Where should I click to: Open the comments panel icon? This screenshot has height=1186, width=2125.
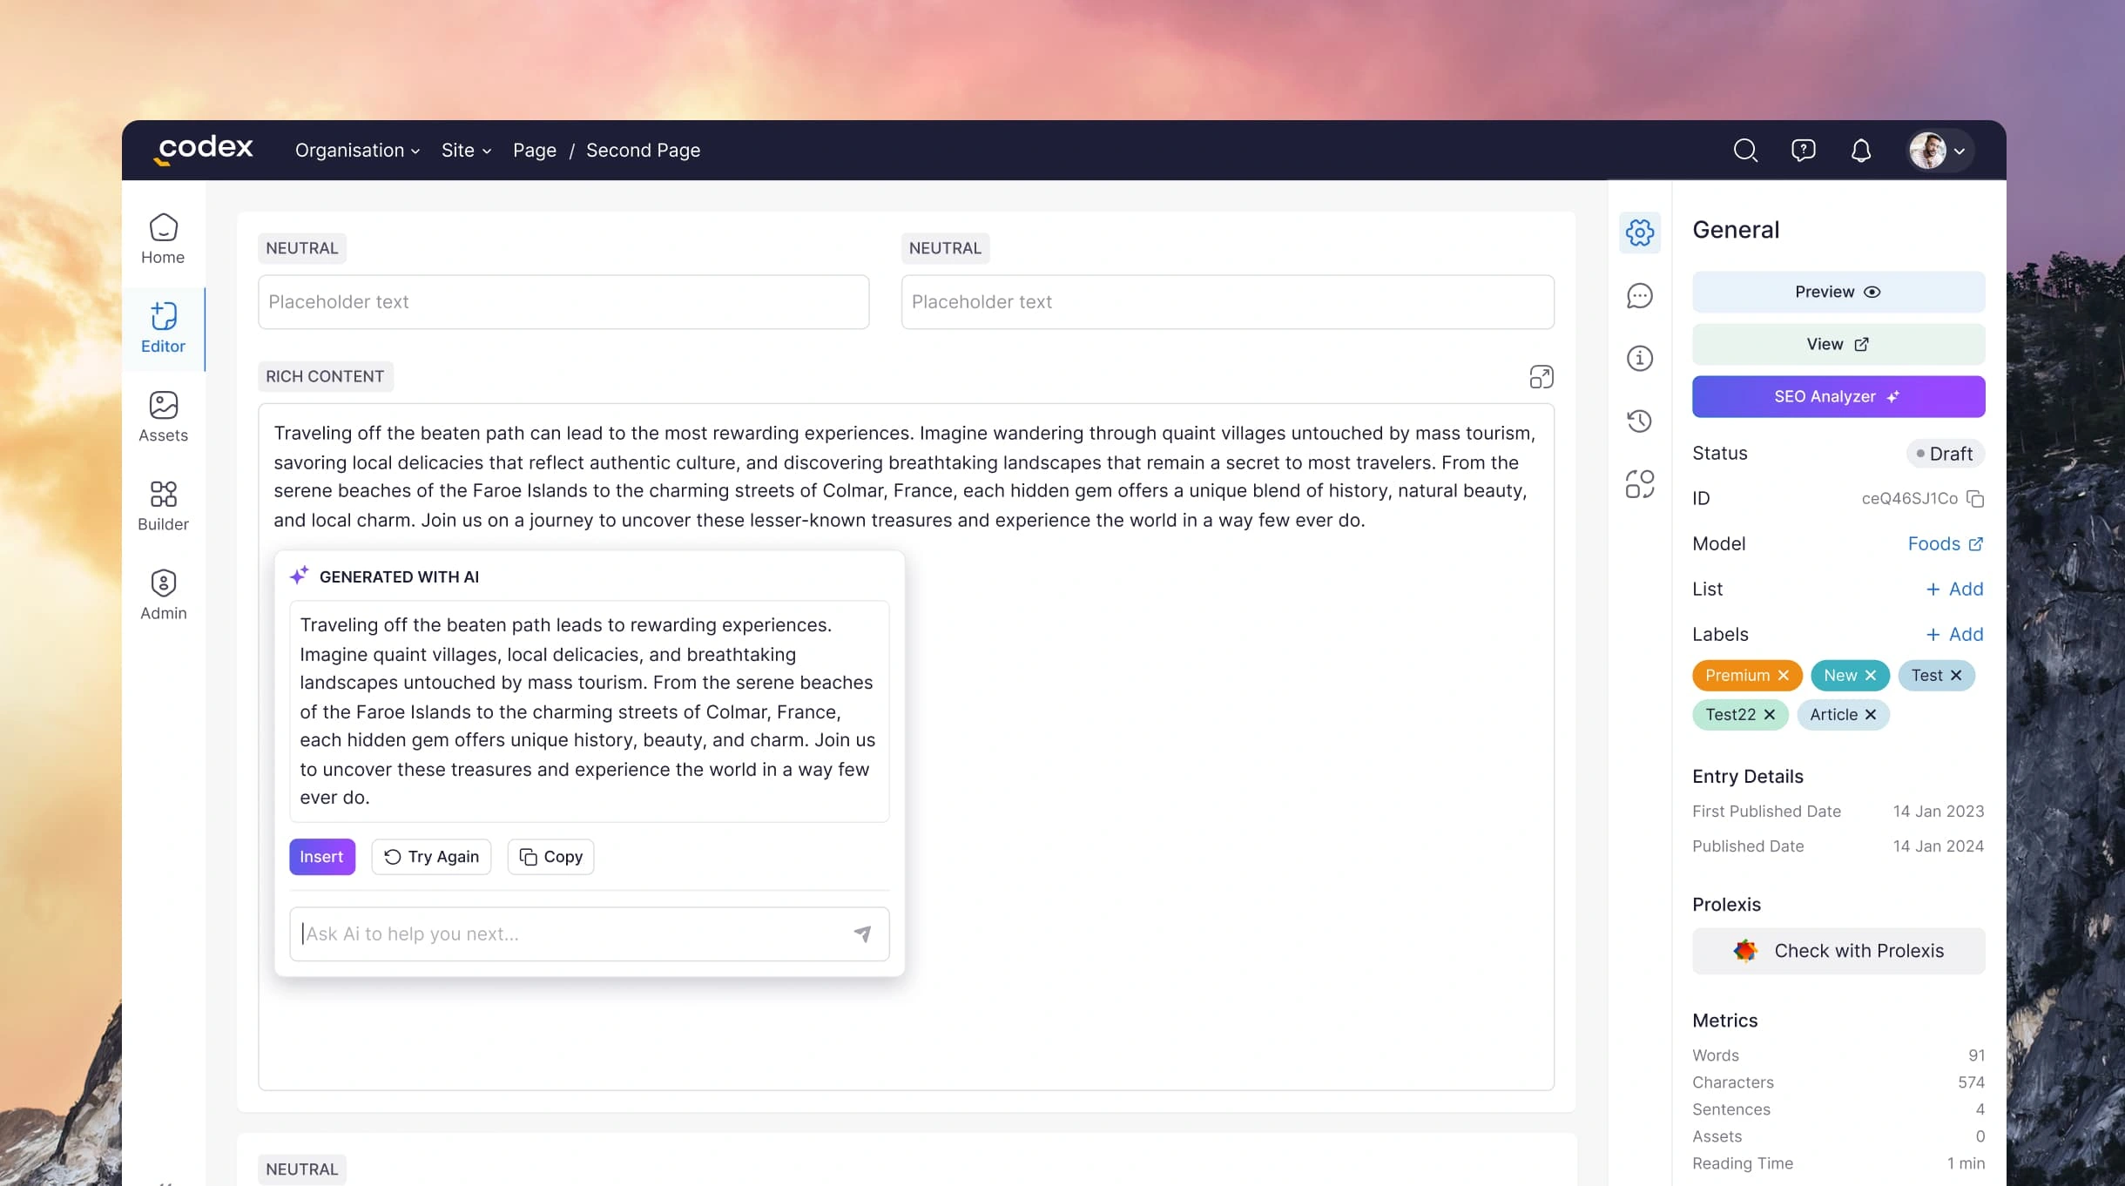(x=1639, y=296)
